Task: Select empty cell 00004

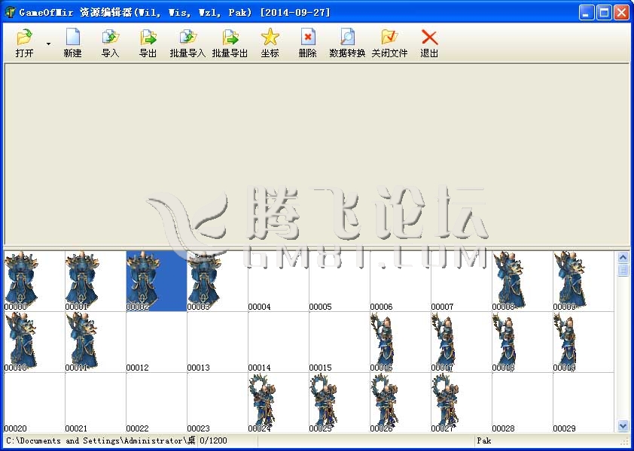Action: (x=279, y=281)
